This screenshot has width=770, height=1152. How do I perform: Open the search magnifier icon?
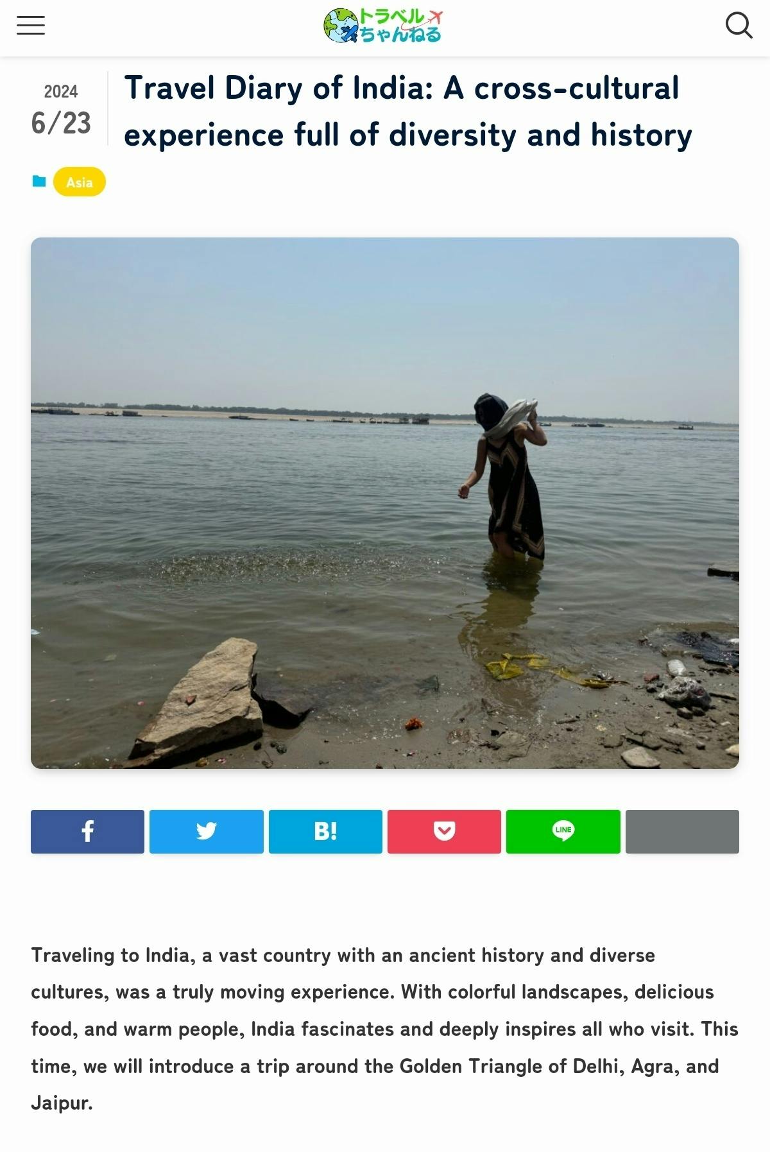[739, 26]
